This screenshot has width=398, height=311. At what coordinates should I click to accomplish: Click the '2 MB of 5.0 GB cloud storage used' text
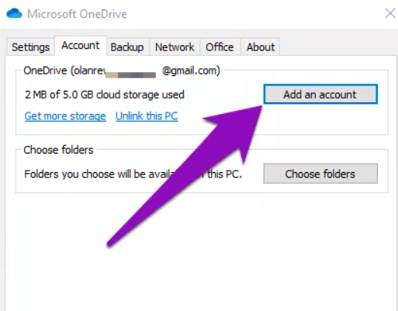105,95
